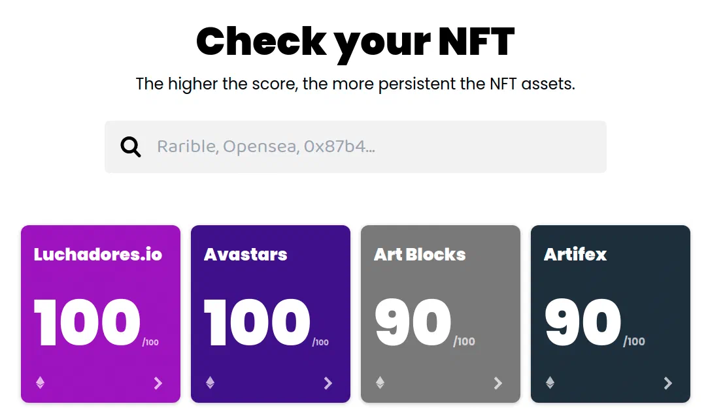This screenshot has height=408, width=708.
Task: Click the 100 score on Avastars
Action: point(258,322)
